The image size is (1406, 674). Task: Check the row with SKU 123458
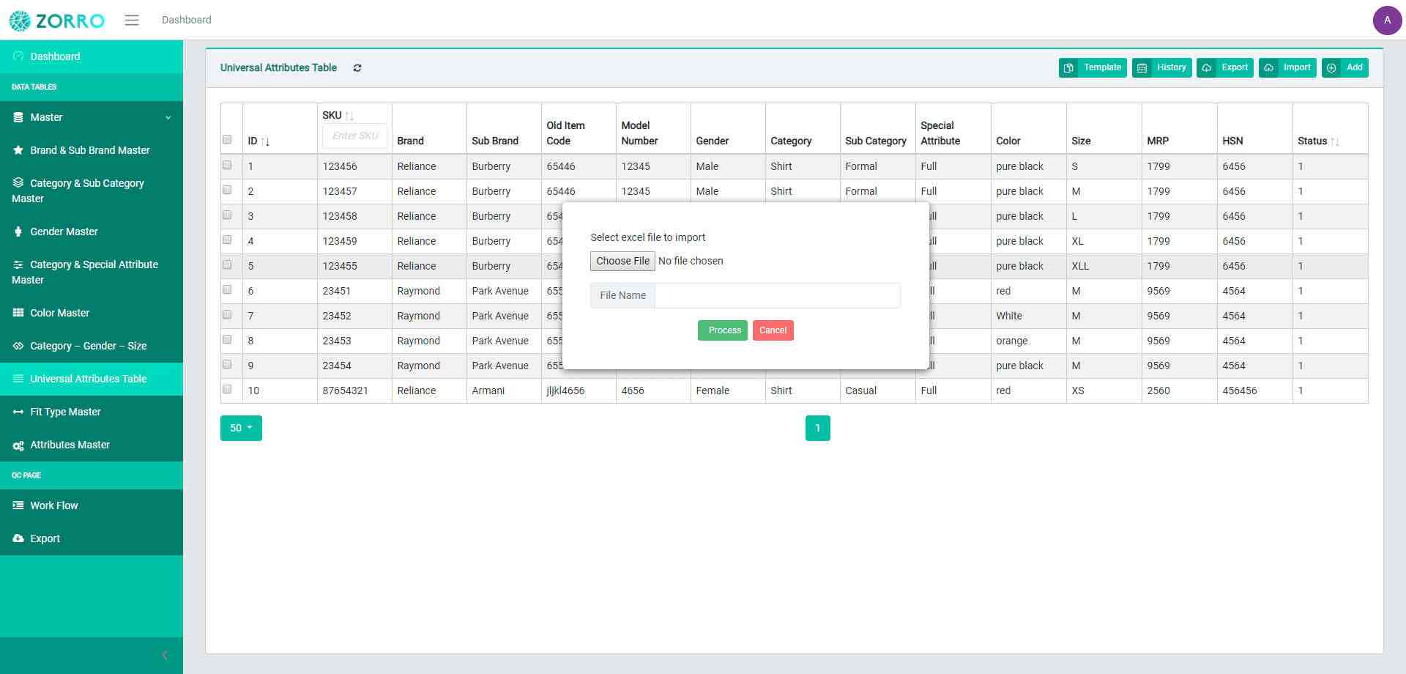(x=227, y=215)
